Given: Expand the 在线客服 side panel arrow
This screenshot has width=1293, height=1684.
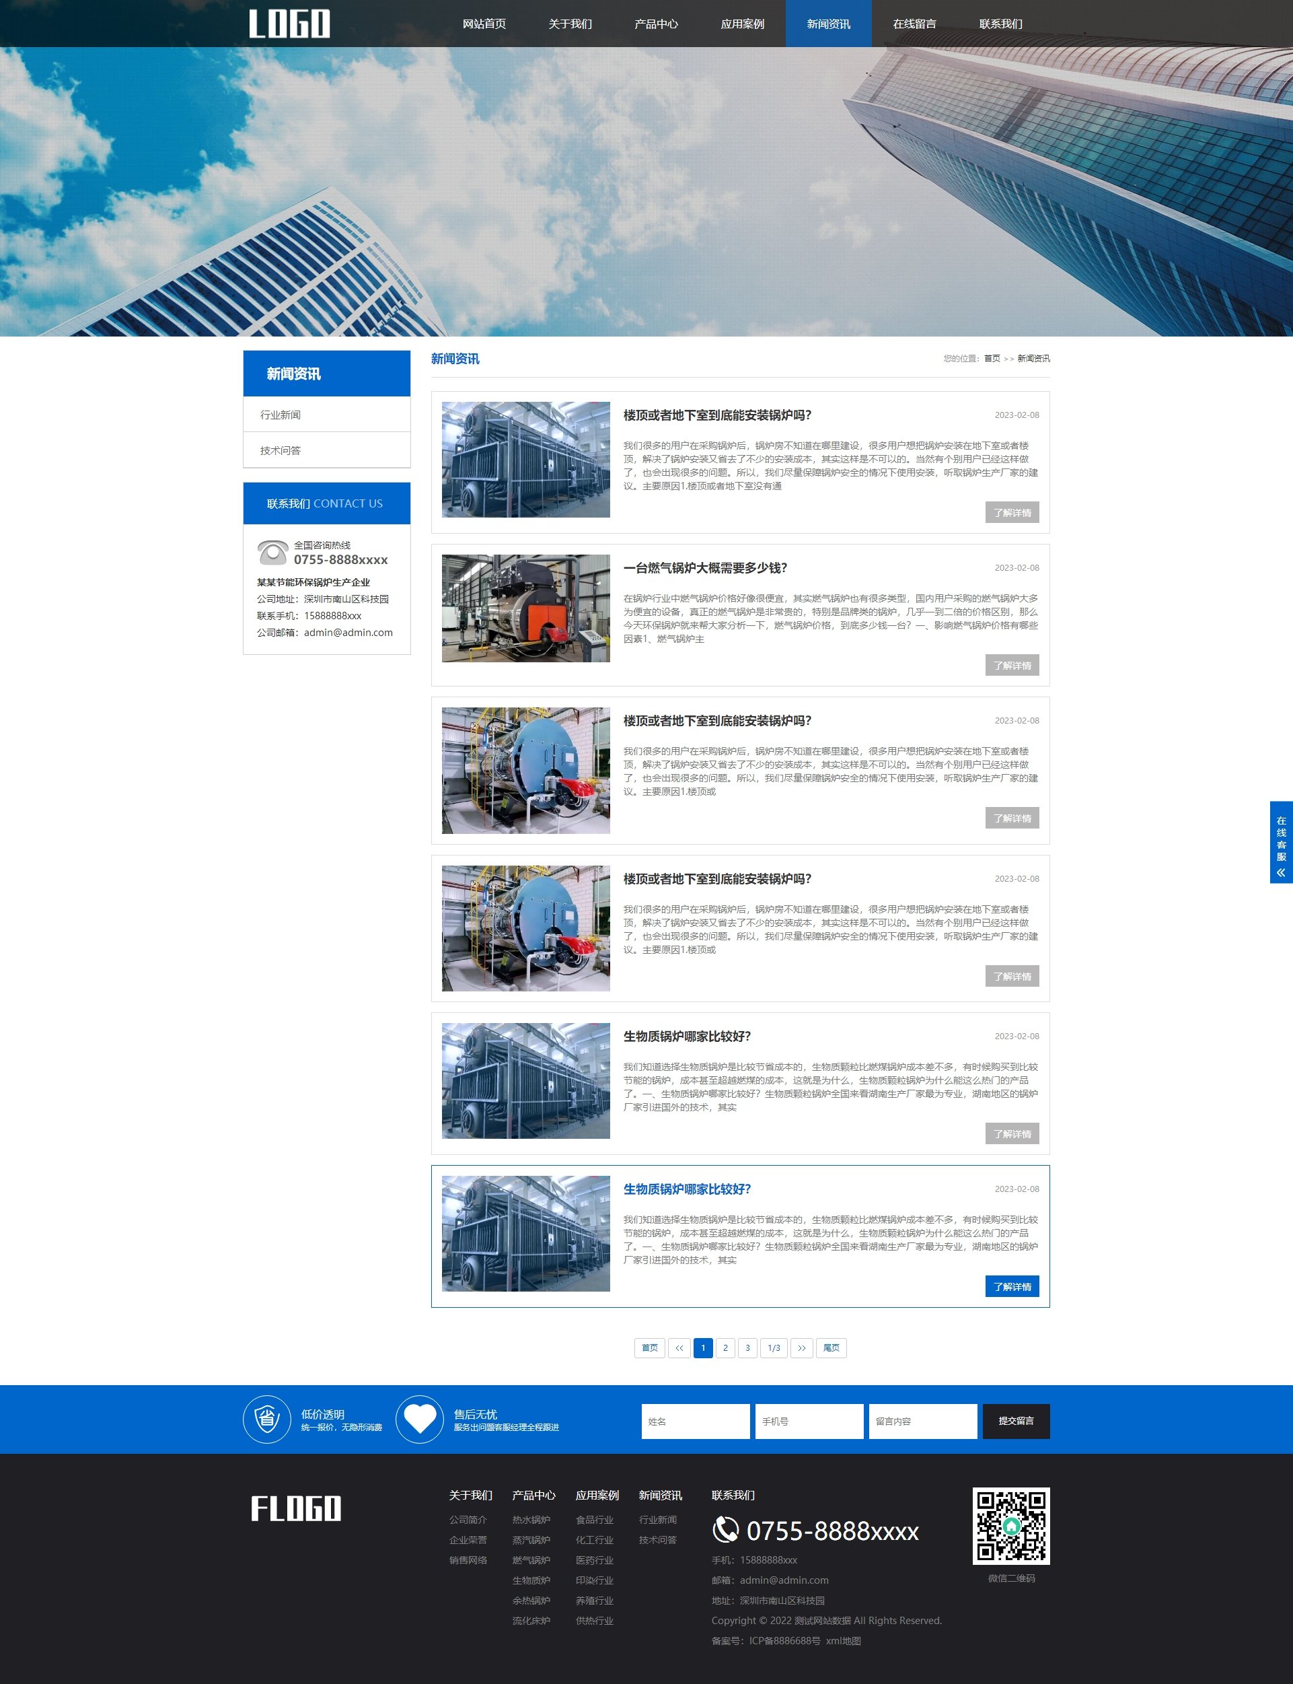Looking at the screenshot, I should (x=1281, y=872).
